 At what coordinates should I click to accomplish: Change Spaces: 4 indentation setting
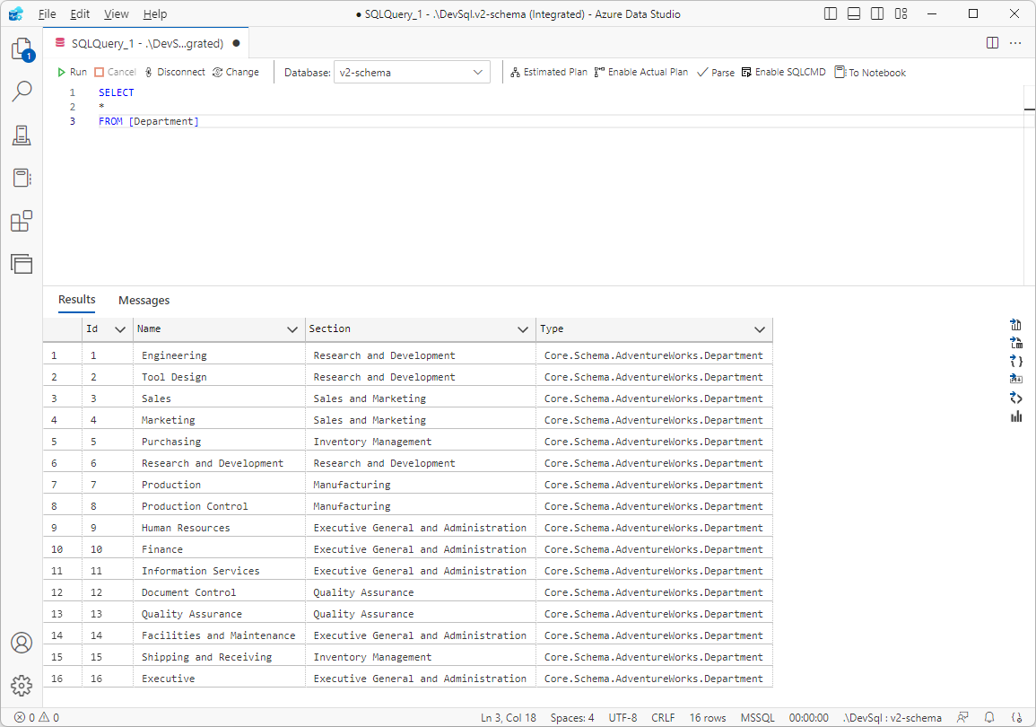572,718
